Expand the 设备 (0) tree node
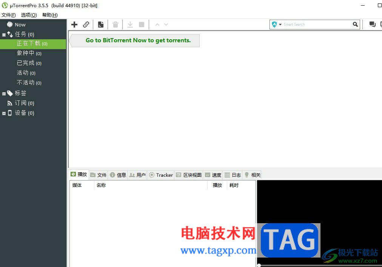Image resolution: width=382 pixels, height=267 pixels. 4,113
